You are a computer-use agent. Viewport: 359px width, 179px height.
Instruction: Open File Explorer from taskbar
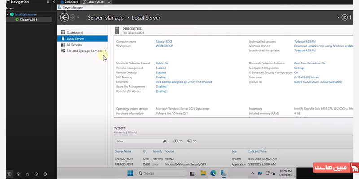(x=203, y=173)
